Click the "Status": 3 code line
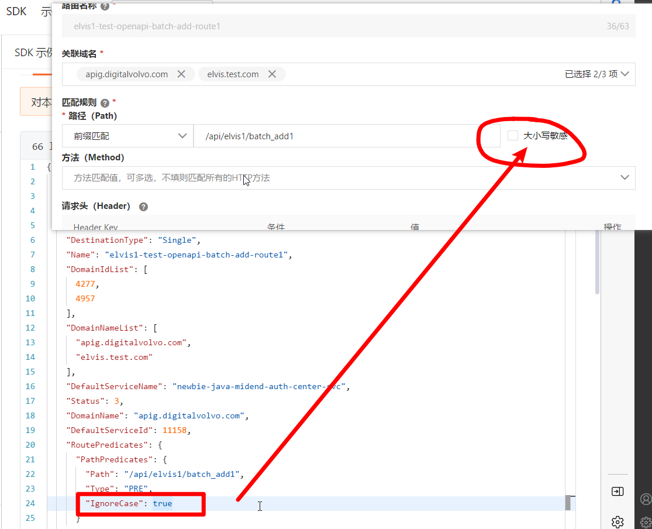The image size is (652, 529). [95, 401]
